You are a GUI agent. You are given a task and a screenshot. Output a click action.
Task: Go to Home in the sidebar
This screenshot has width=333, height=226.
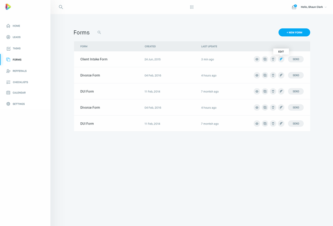[x=16, y=26]
